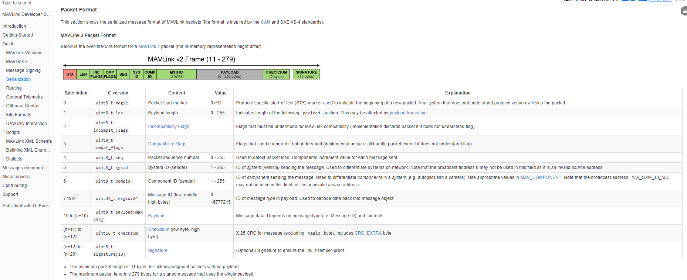Open the Introduction page in sidebar
687x280 pixels.
[14, 26]
